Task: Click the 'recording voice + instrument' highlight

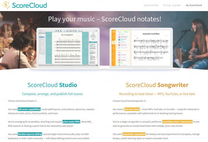Action: point(177,122)
